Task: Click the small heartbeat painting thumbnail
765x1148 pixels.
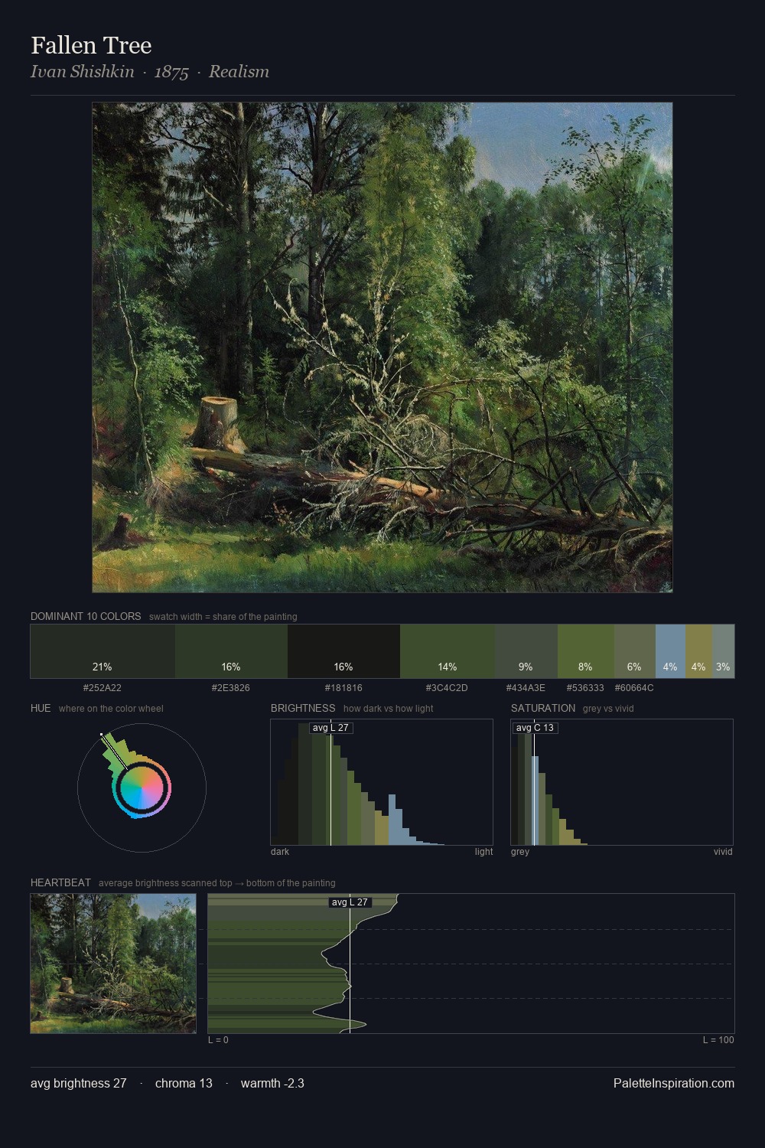Action: pos(113,964)
